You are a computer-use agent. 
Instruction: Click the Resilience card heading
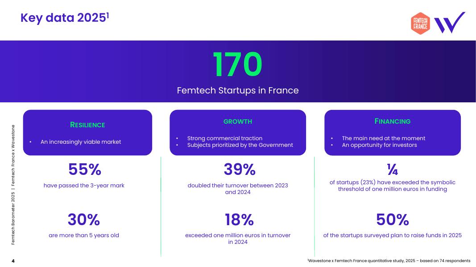(87, 125)
